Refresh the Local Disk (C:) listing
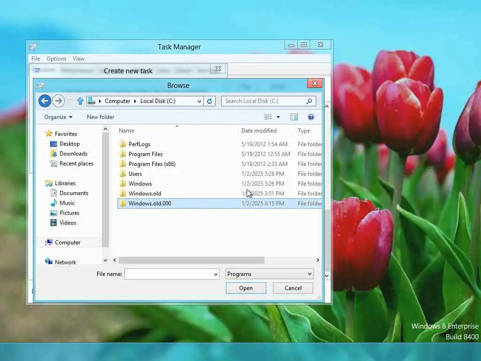 click(x=209, y=101)
